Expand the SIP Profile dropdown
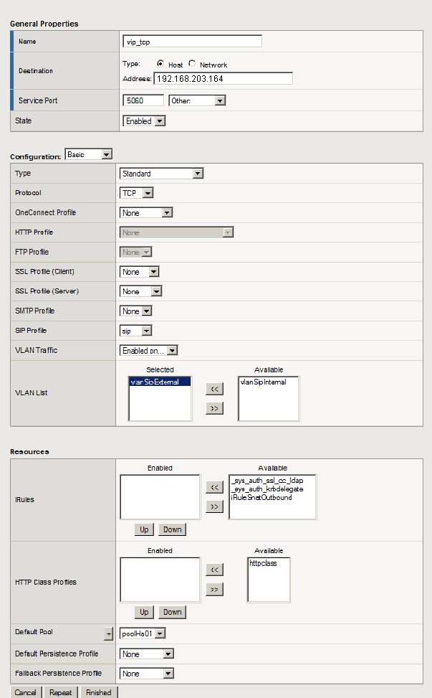The width and height of the screenshot is (432, 698). [x=136, y=331]
